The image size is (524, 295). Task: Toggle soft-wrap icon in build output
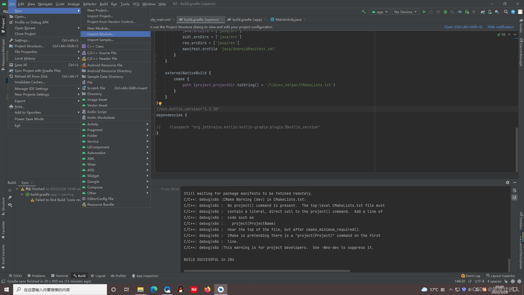coord(514,191)
